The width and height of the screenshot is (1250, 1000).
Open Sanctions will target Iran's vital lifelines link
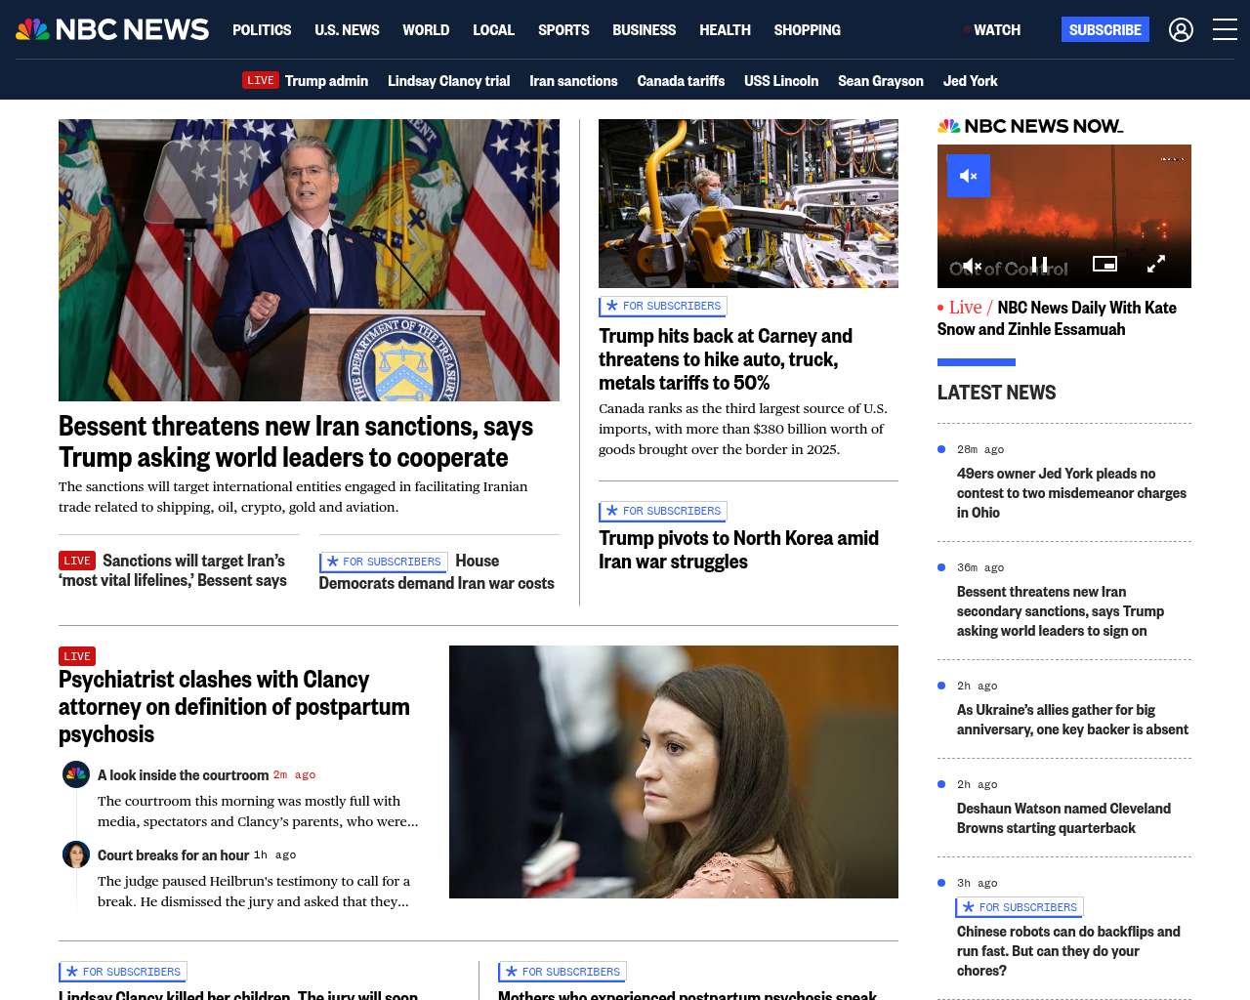(173, 570)
